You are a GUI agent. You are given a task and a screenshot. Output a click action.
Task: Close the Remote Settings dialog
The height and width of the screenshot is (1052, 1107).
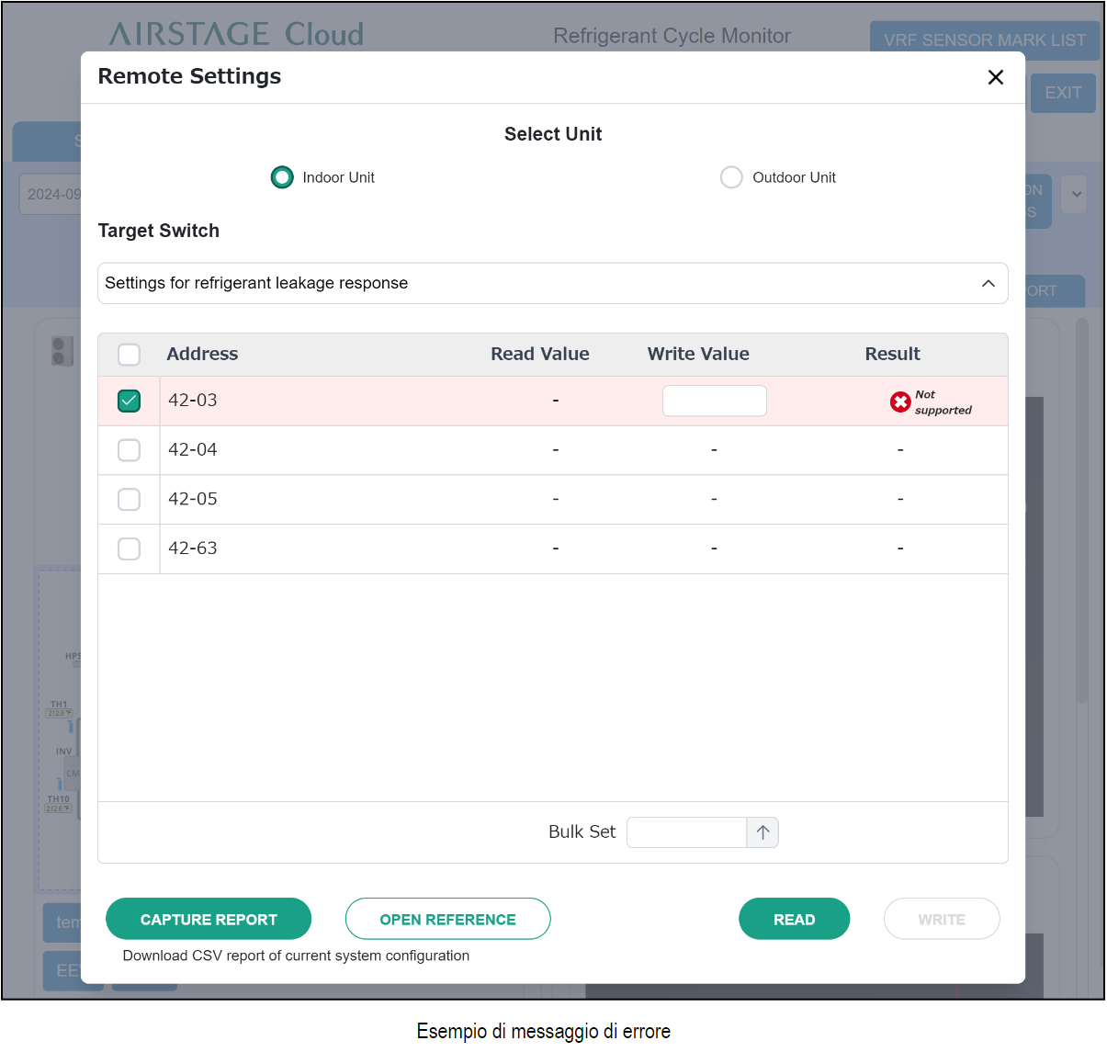995,77
